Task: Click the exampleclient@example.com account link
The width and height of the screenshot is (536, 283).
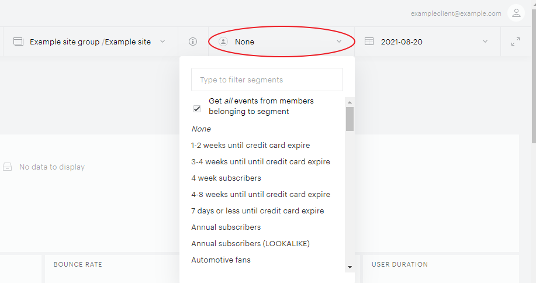Action: 456,13
